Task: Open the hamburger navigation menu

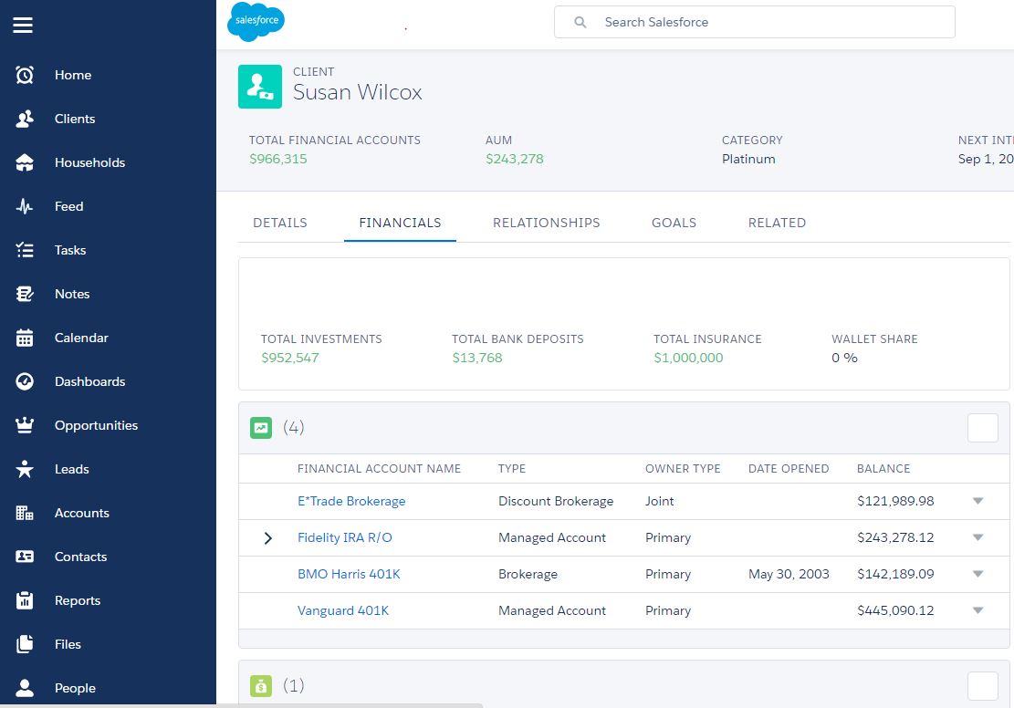Action: pos(23,26)
